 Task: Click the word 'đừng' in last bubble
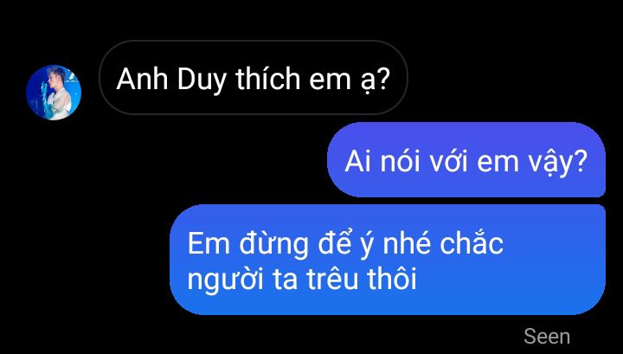(x=273, y=245)
